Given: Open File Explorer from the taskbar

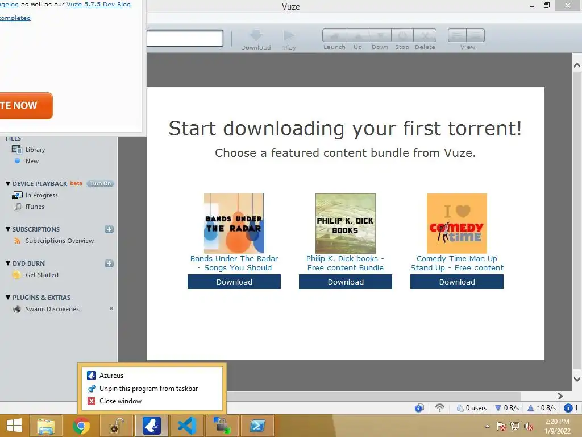Looking at the screenshot, I should click(x=45, y=426).
